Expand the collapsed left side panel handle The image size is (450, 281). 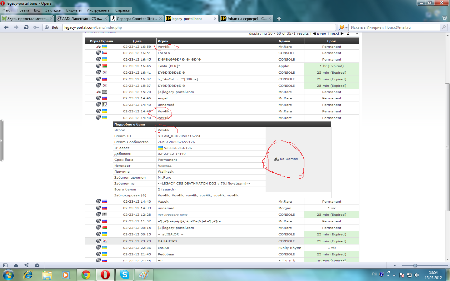(x=2, y=140)
